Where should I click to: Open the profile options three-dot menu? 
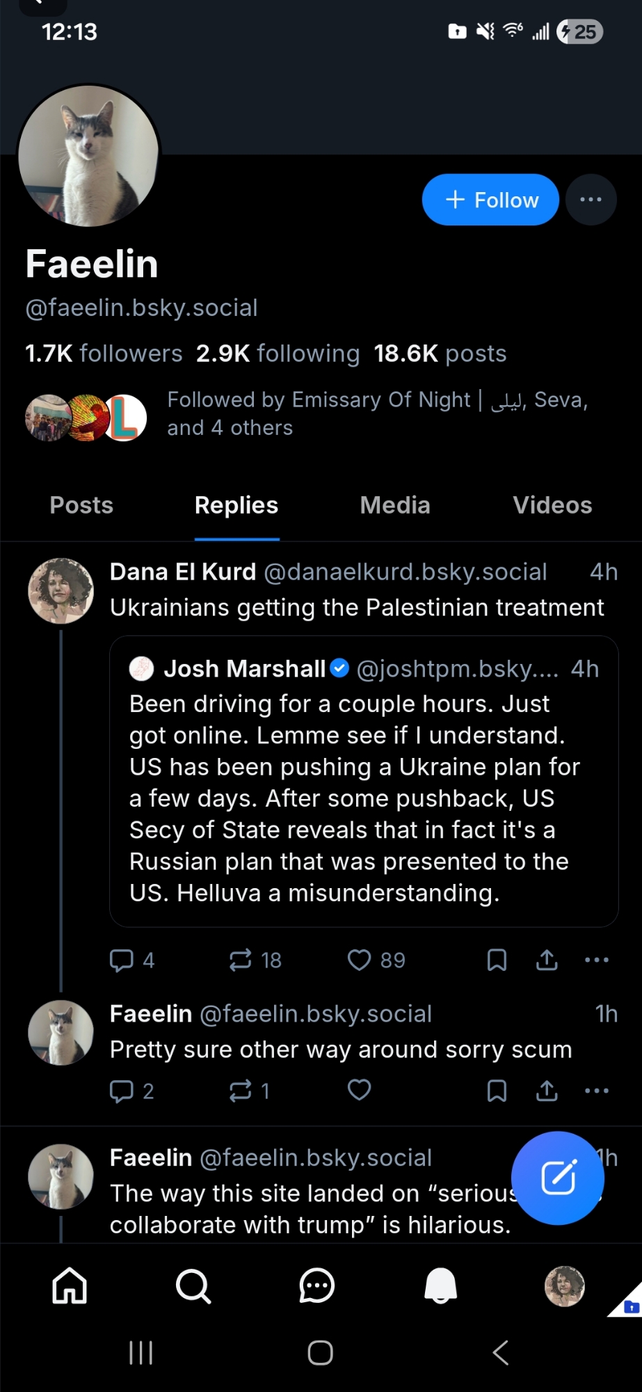591,200
